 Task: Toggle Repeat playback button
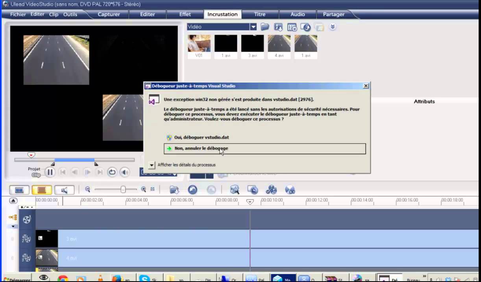[x=112, y=172]
